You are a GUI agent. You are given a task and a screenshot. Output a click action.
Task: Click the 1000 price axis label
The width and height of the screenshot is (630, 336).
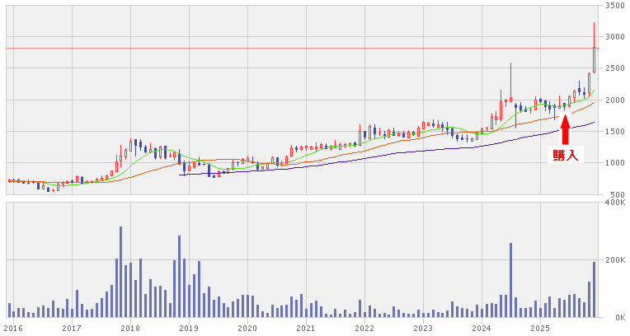614,163
